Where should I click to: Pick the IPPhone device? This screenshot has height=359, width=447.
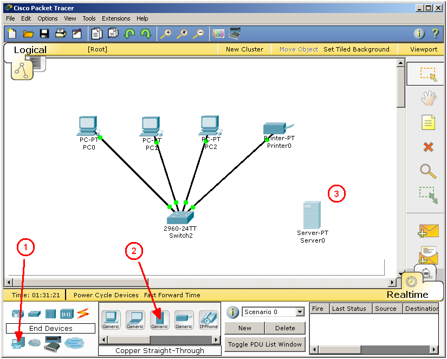point(209,320)
